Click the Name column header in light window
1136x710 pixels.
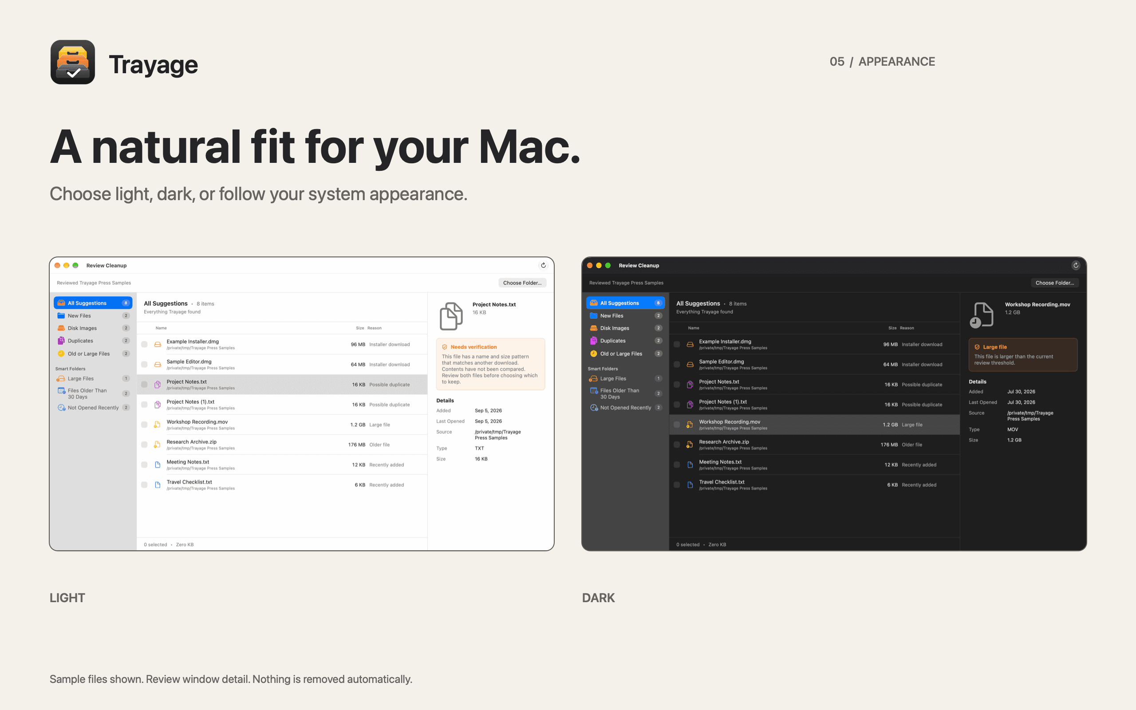click(x=161, y=328)
